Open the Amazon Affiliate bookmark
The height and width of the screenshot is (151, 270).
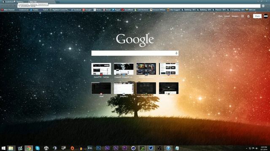[x=157, y=10]
